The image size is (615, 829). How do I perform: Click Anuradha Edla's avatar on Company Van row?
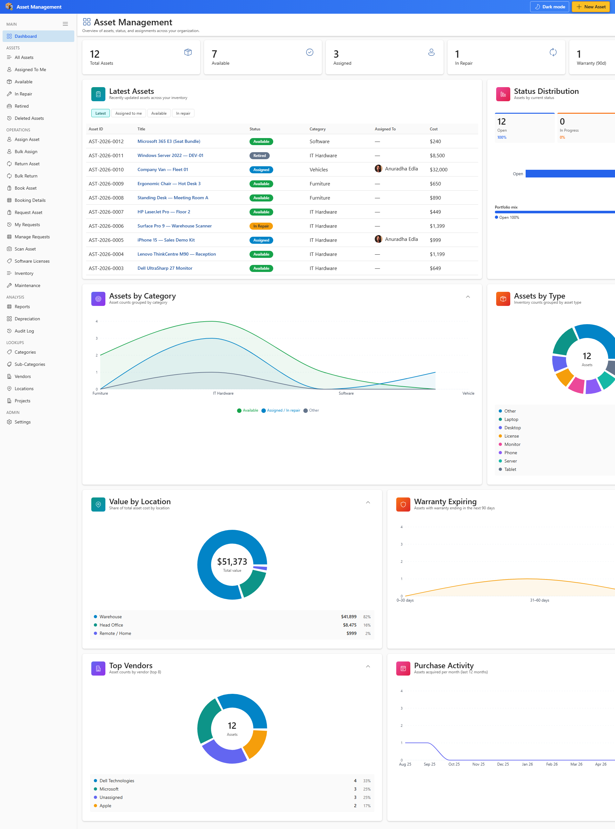coord(378,168)
